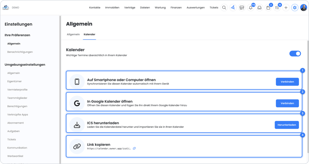Image resolution: width=309 pixels, height=164 pixels.
Task: Open the search magnifier icon
Action: click(224, 8)
